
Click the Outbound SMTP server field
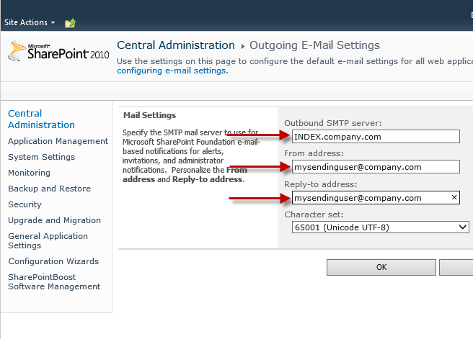click(375, 136)
